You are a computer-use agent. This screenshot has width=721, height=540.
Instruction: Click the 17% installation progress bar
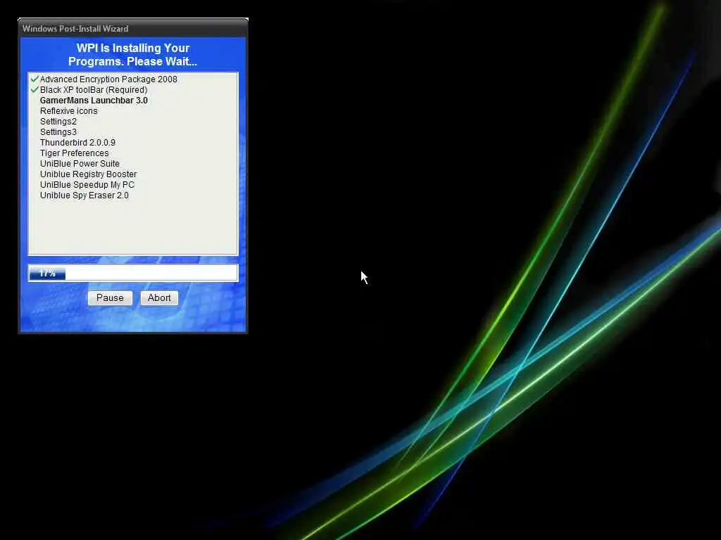[x=133, y=274]
